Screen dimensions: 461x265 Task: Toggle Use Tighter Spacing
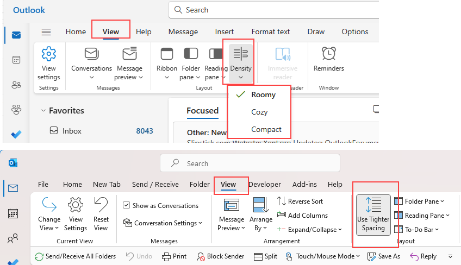click(373, 215)
